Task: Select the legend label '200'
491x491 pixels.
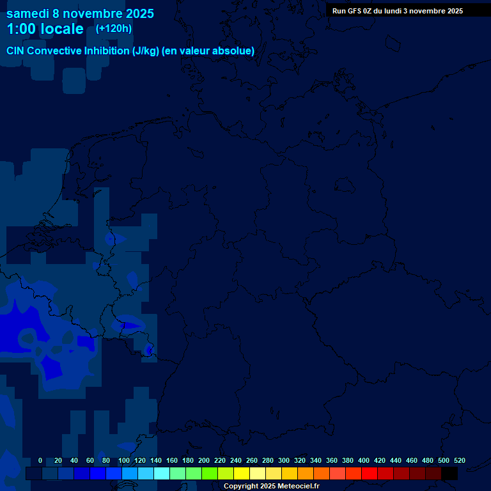Action: [204, 460]
